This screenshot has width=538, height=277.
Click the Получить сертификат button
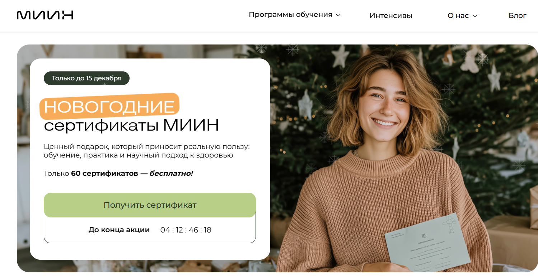tap(150, 205)
